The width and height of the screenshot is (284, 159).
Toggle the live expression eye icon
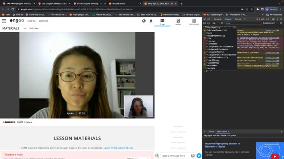pyautogui.click(x=222, y=23)
